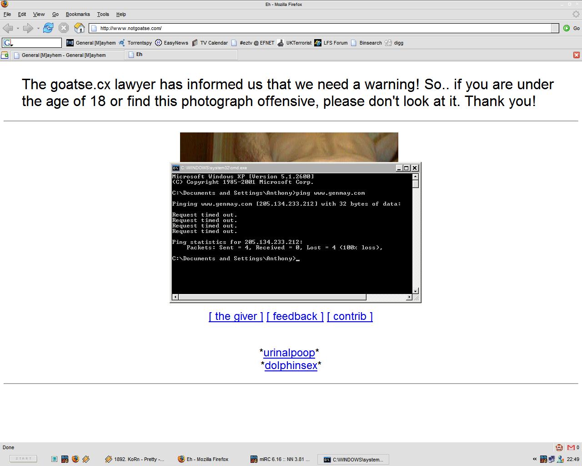Viewport: 582px width, 466px height.
Task: Open the digg bookmark
Action: coord(394,43)
